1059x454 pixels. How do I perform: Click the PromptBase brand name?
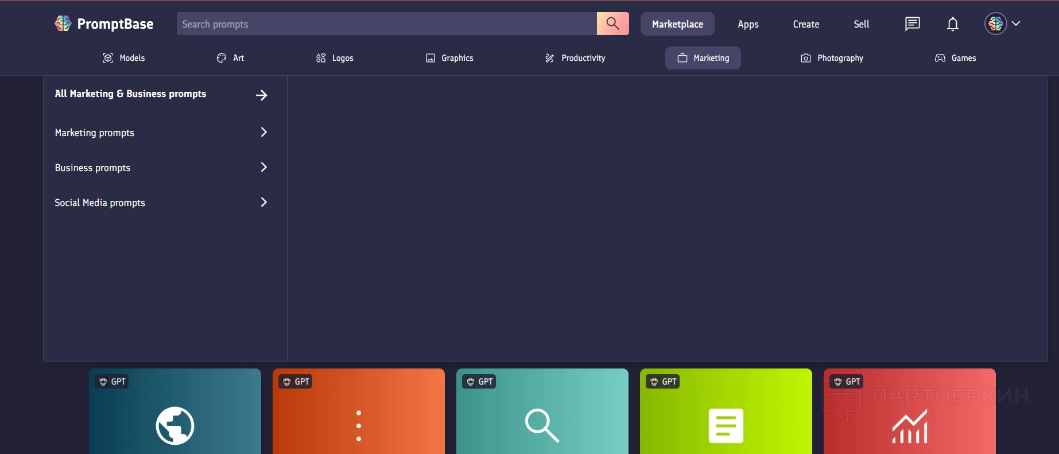[x=115, y=24]
